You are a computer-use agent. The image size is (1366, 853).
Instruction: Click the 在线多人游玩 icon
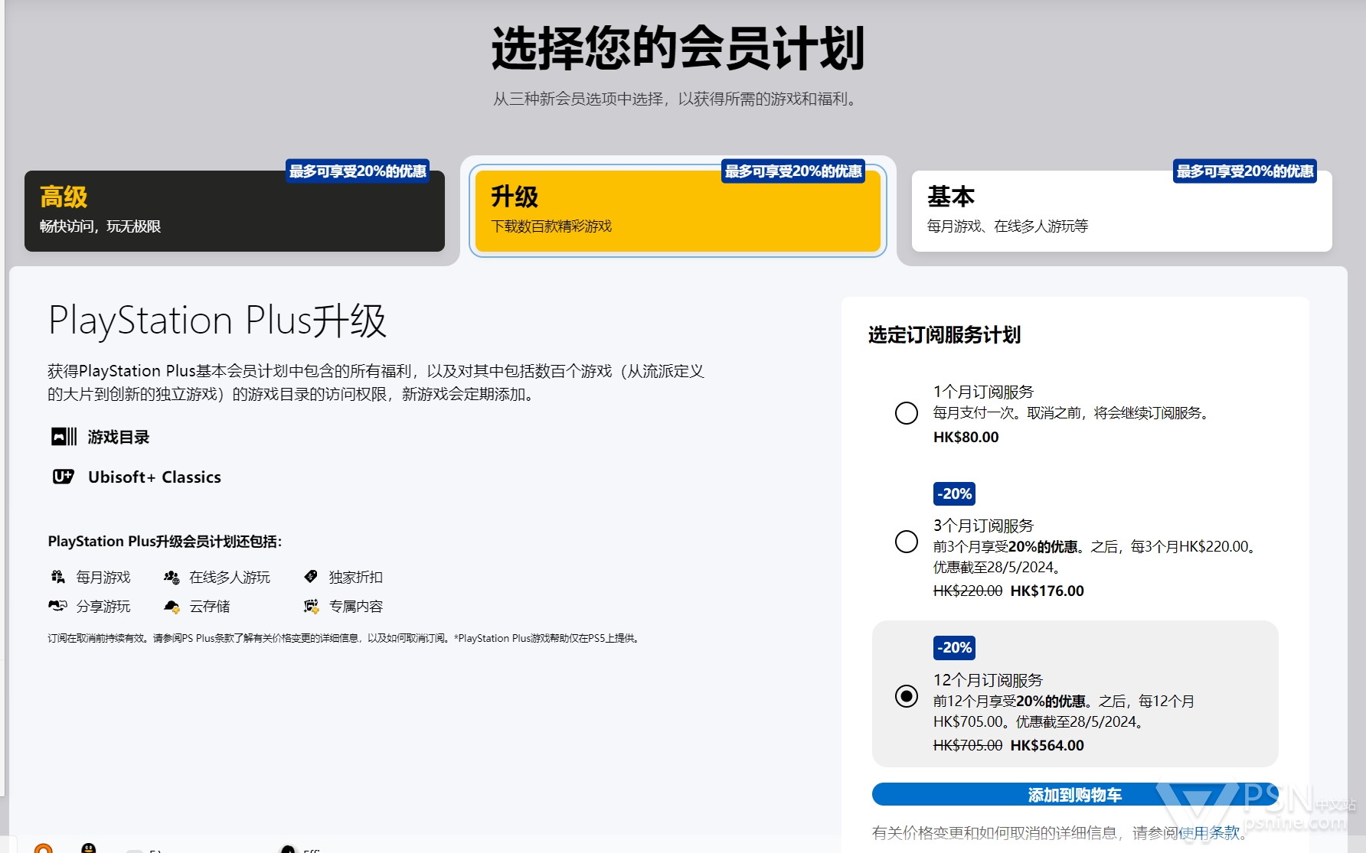pos(172,577)
